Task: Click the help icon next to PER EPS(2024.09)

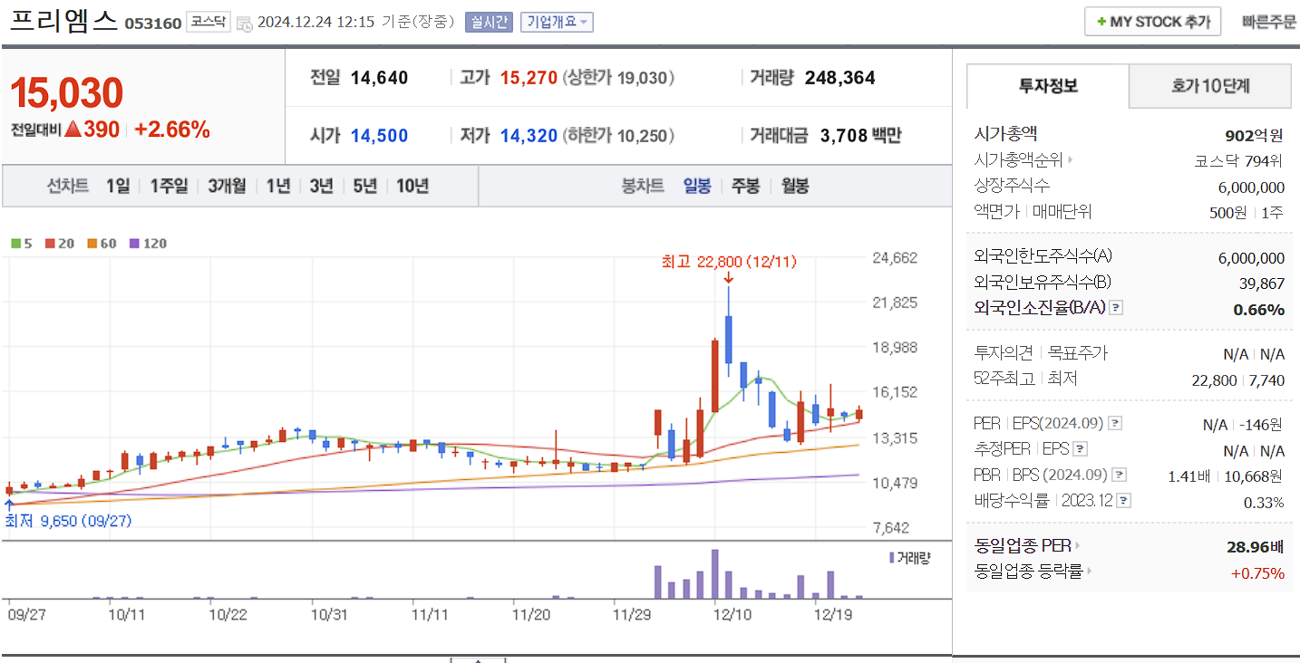Action: pyautogui.click(x=1115, y=423)
